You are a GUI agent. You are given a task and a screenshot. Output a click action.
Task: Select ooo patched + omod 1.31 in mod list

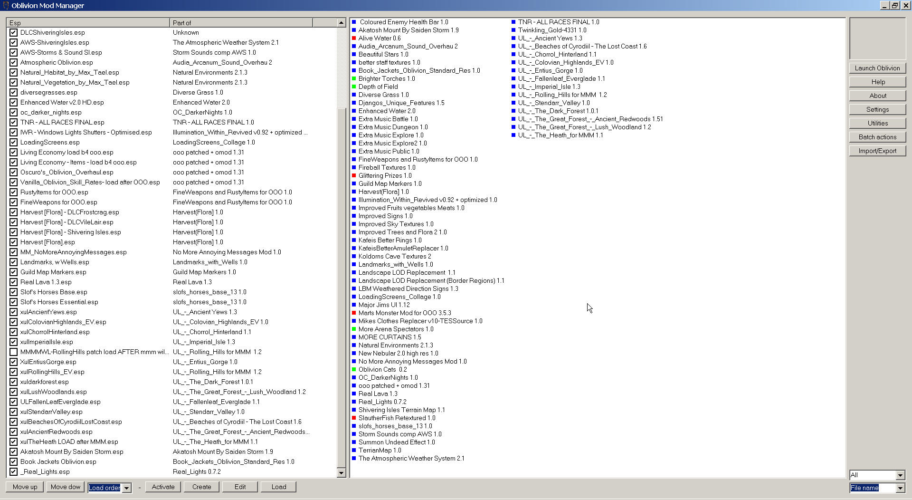pos(394,385)
